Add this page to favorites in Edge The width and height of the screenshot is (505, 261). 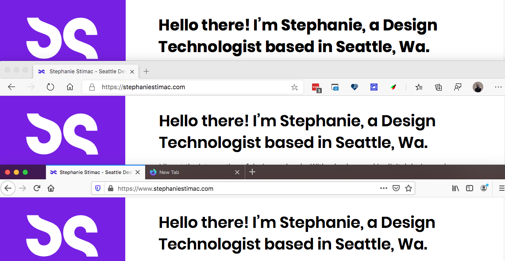click(x=294, y=87)
